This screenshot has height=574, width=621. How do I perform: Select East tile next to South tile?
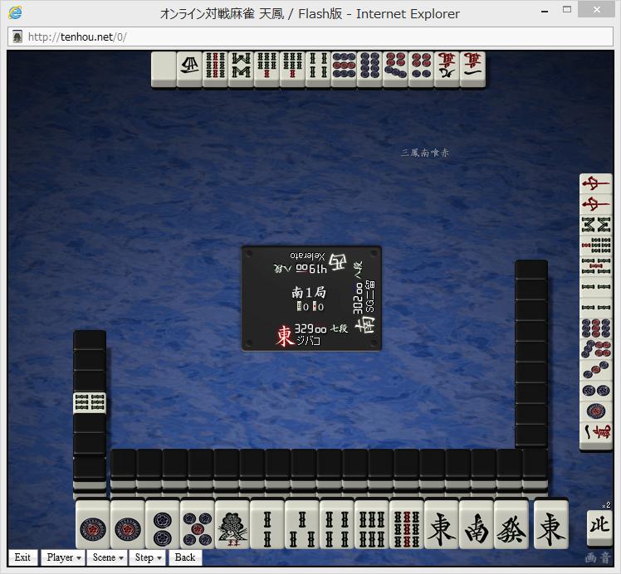click(x=441, y=524)
